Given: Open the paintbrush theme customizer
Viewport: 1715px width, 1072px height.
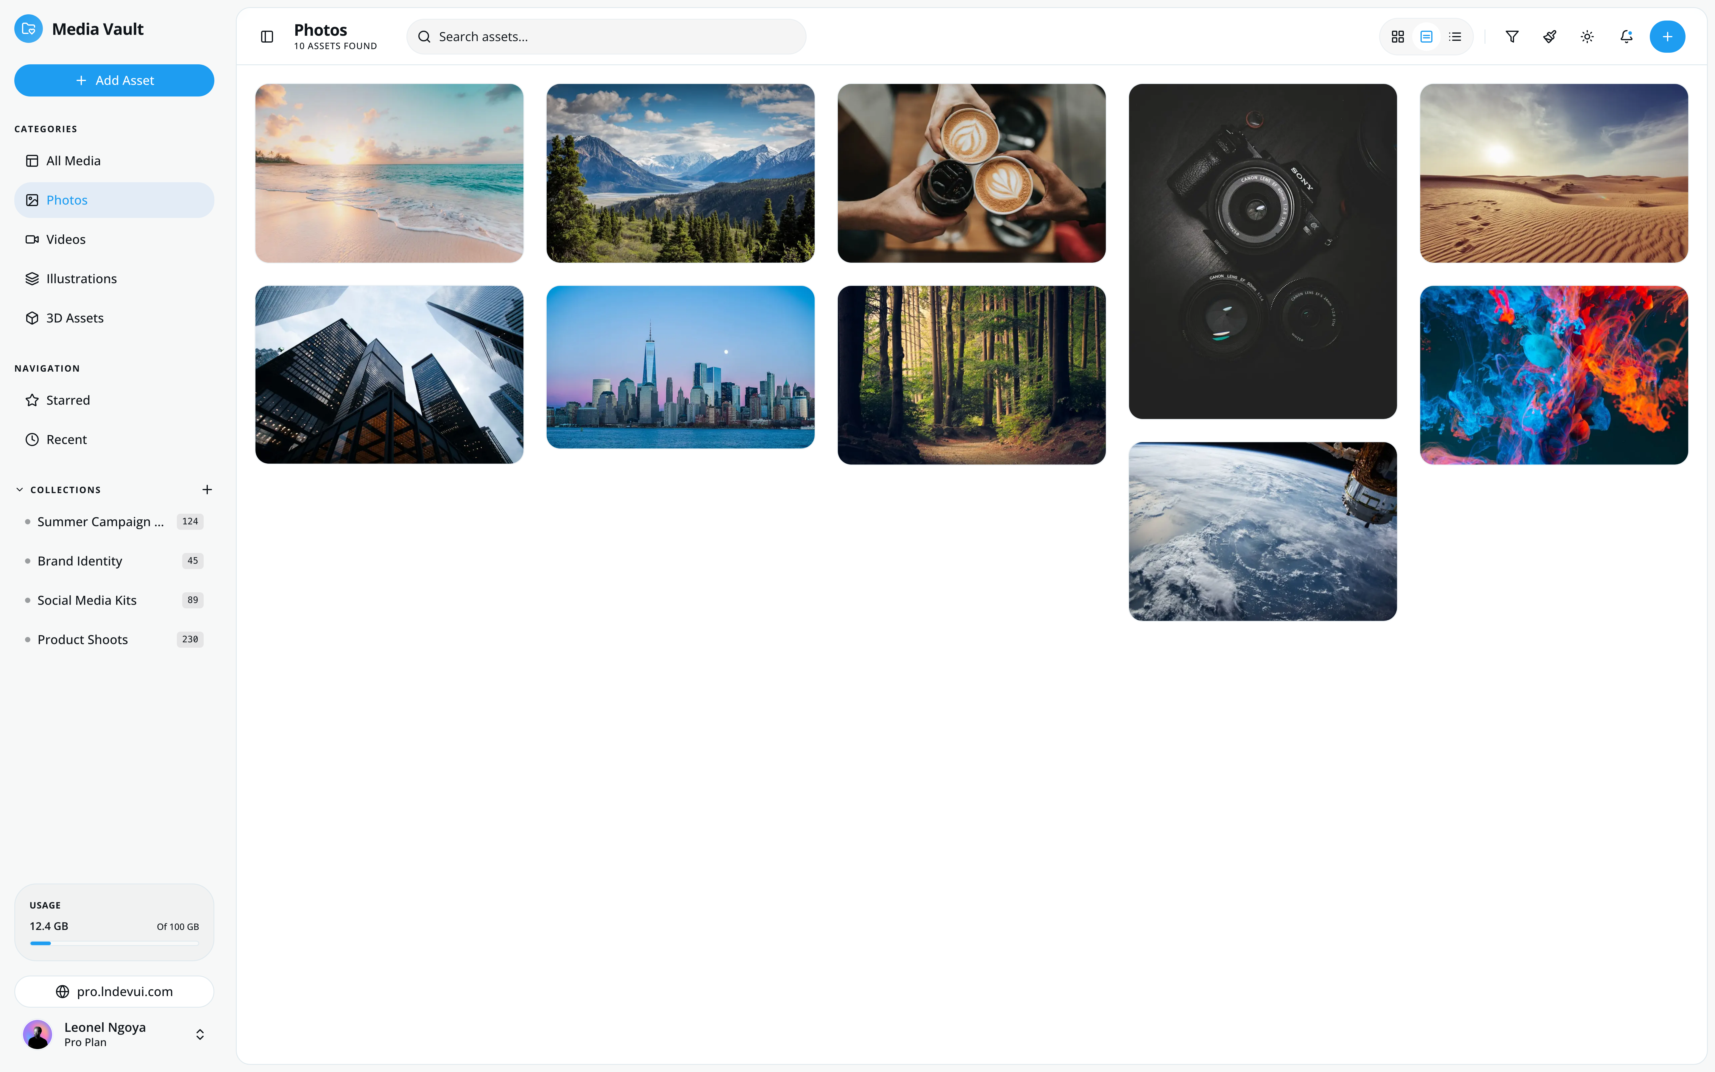Looking at the screenshot, I should coord(1550,37).
